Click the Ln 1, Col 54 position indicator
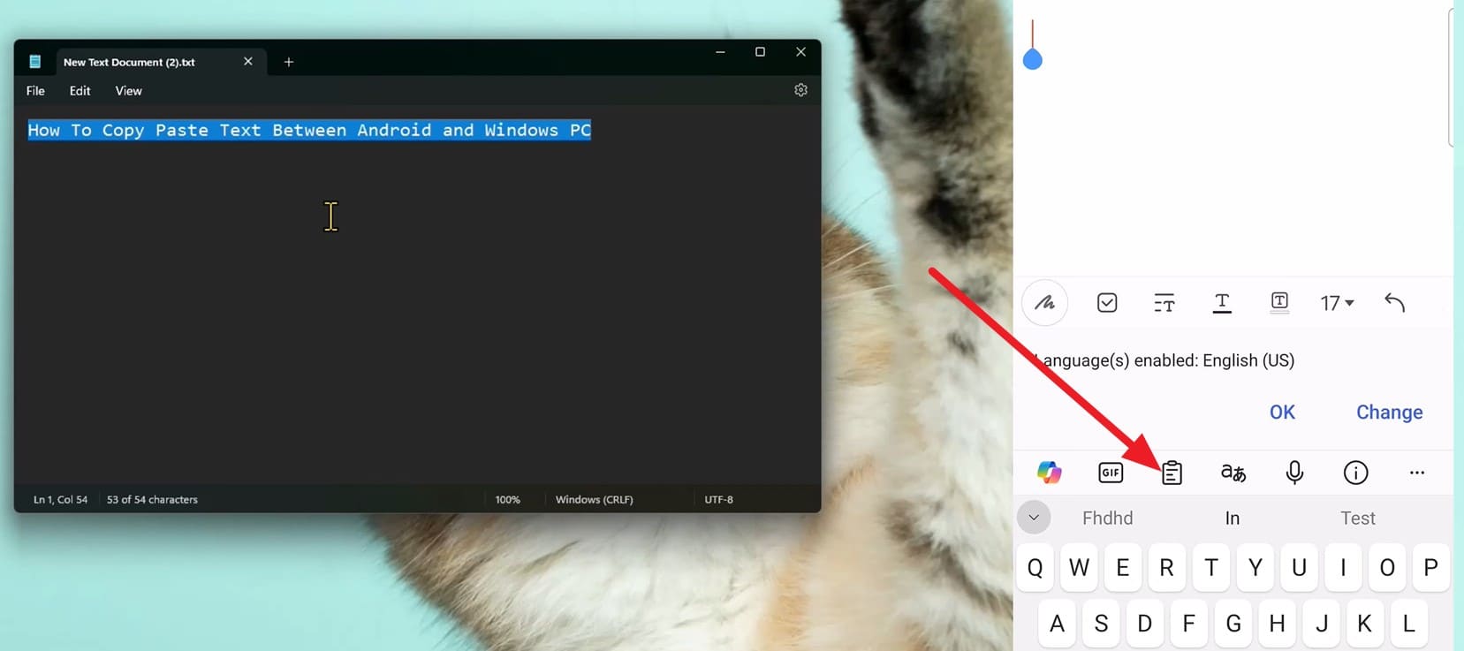The image size is (1464, 651). coord(60,500)
